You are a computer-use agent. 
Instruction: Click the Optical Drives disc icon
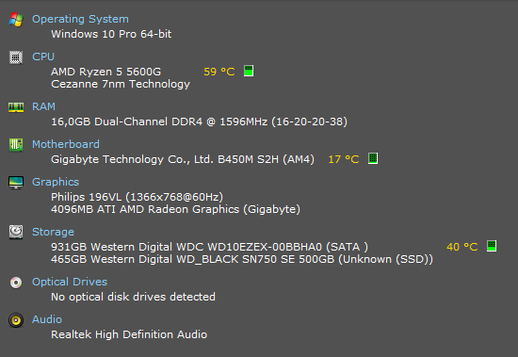point(16,283)
